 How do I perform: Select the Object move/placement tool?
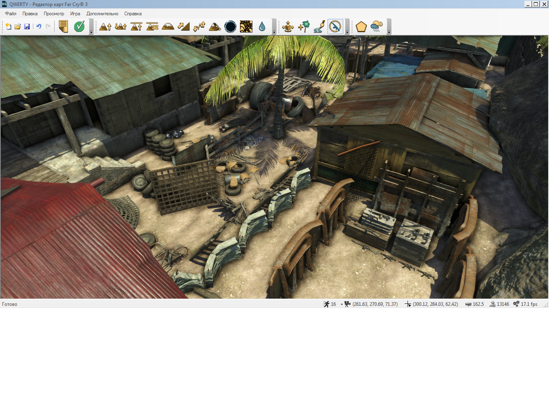coord(288,26)
